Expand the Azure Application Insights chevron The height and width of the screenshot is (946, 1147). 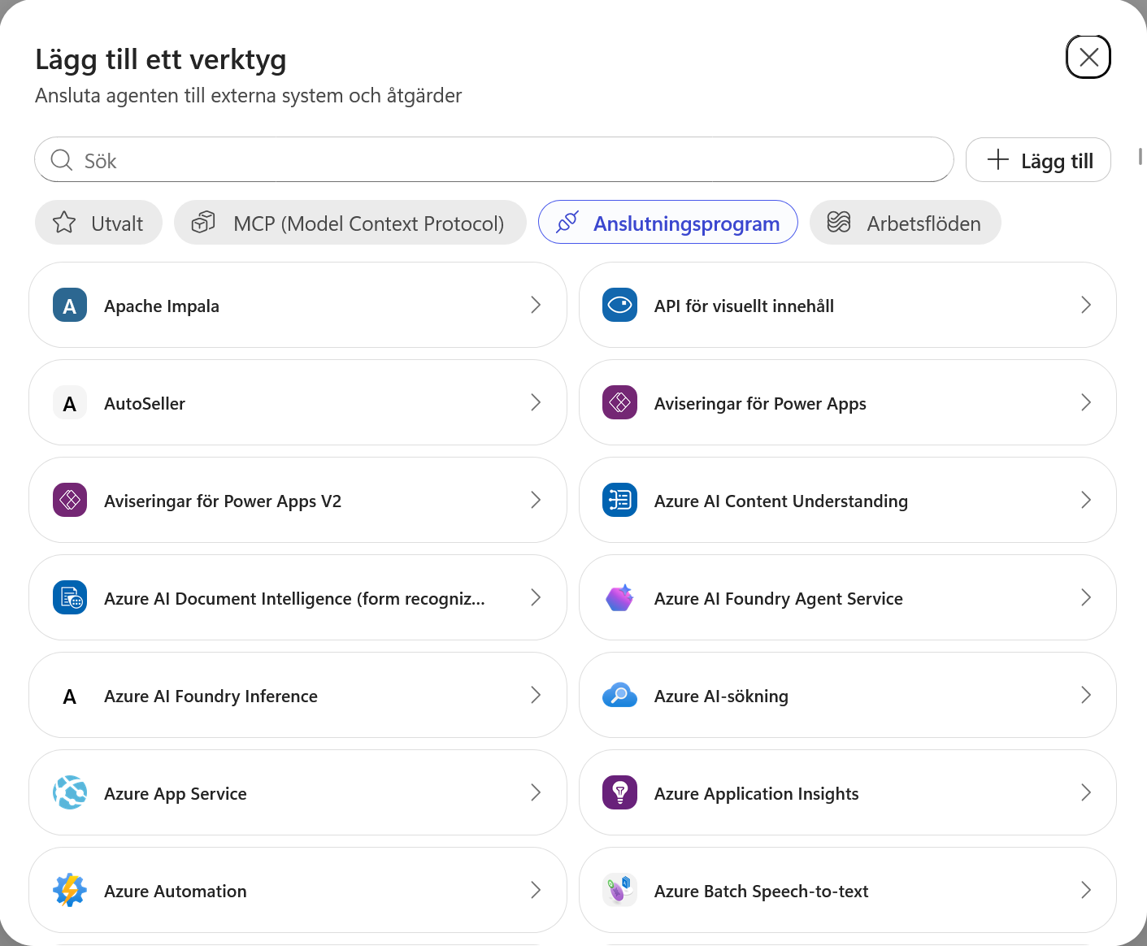[x=1086, y=792]
